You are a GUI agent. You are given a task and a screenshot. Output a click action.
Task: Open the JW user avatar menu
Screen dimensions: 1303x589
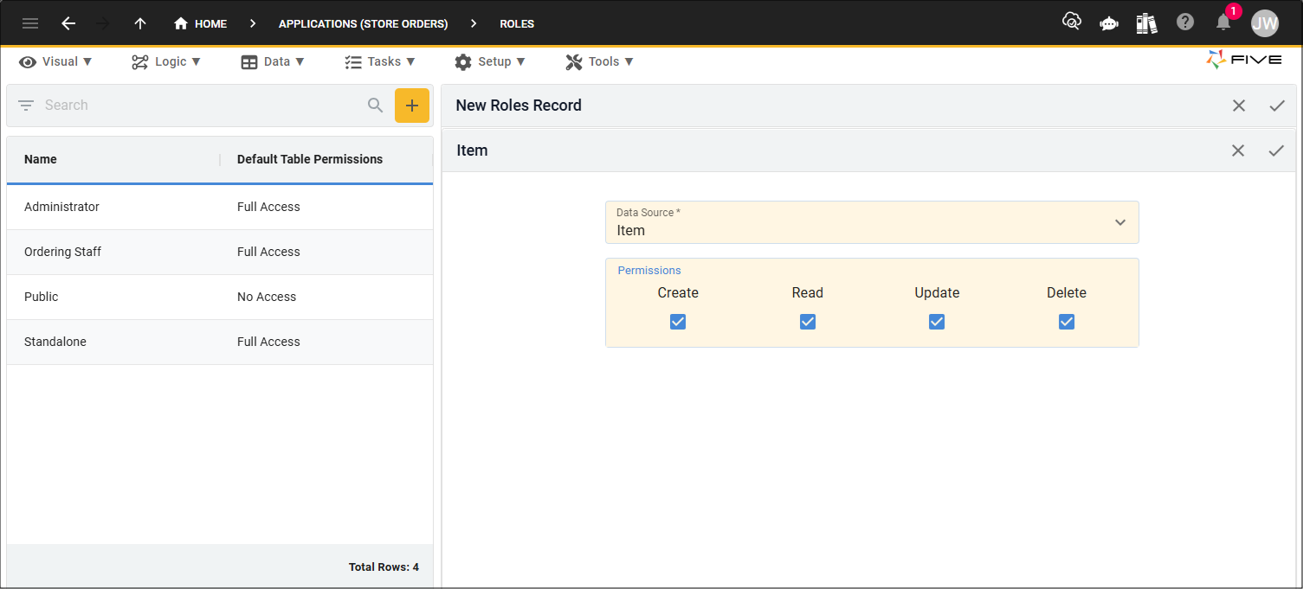pyautogui.click(x=1265, y=23)
